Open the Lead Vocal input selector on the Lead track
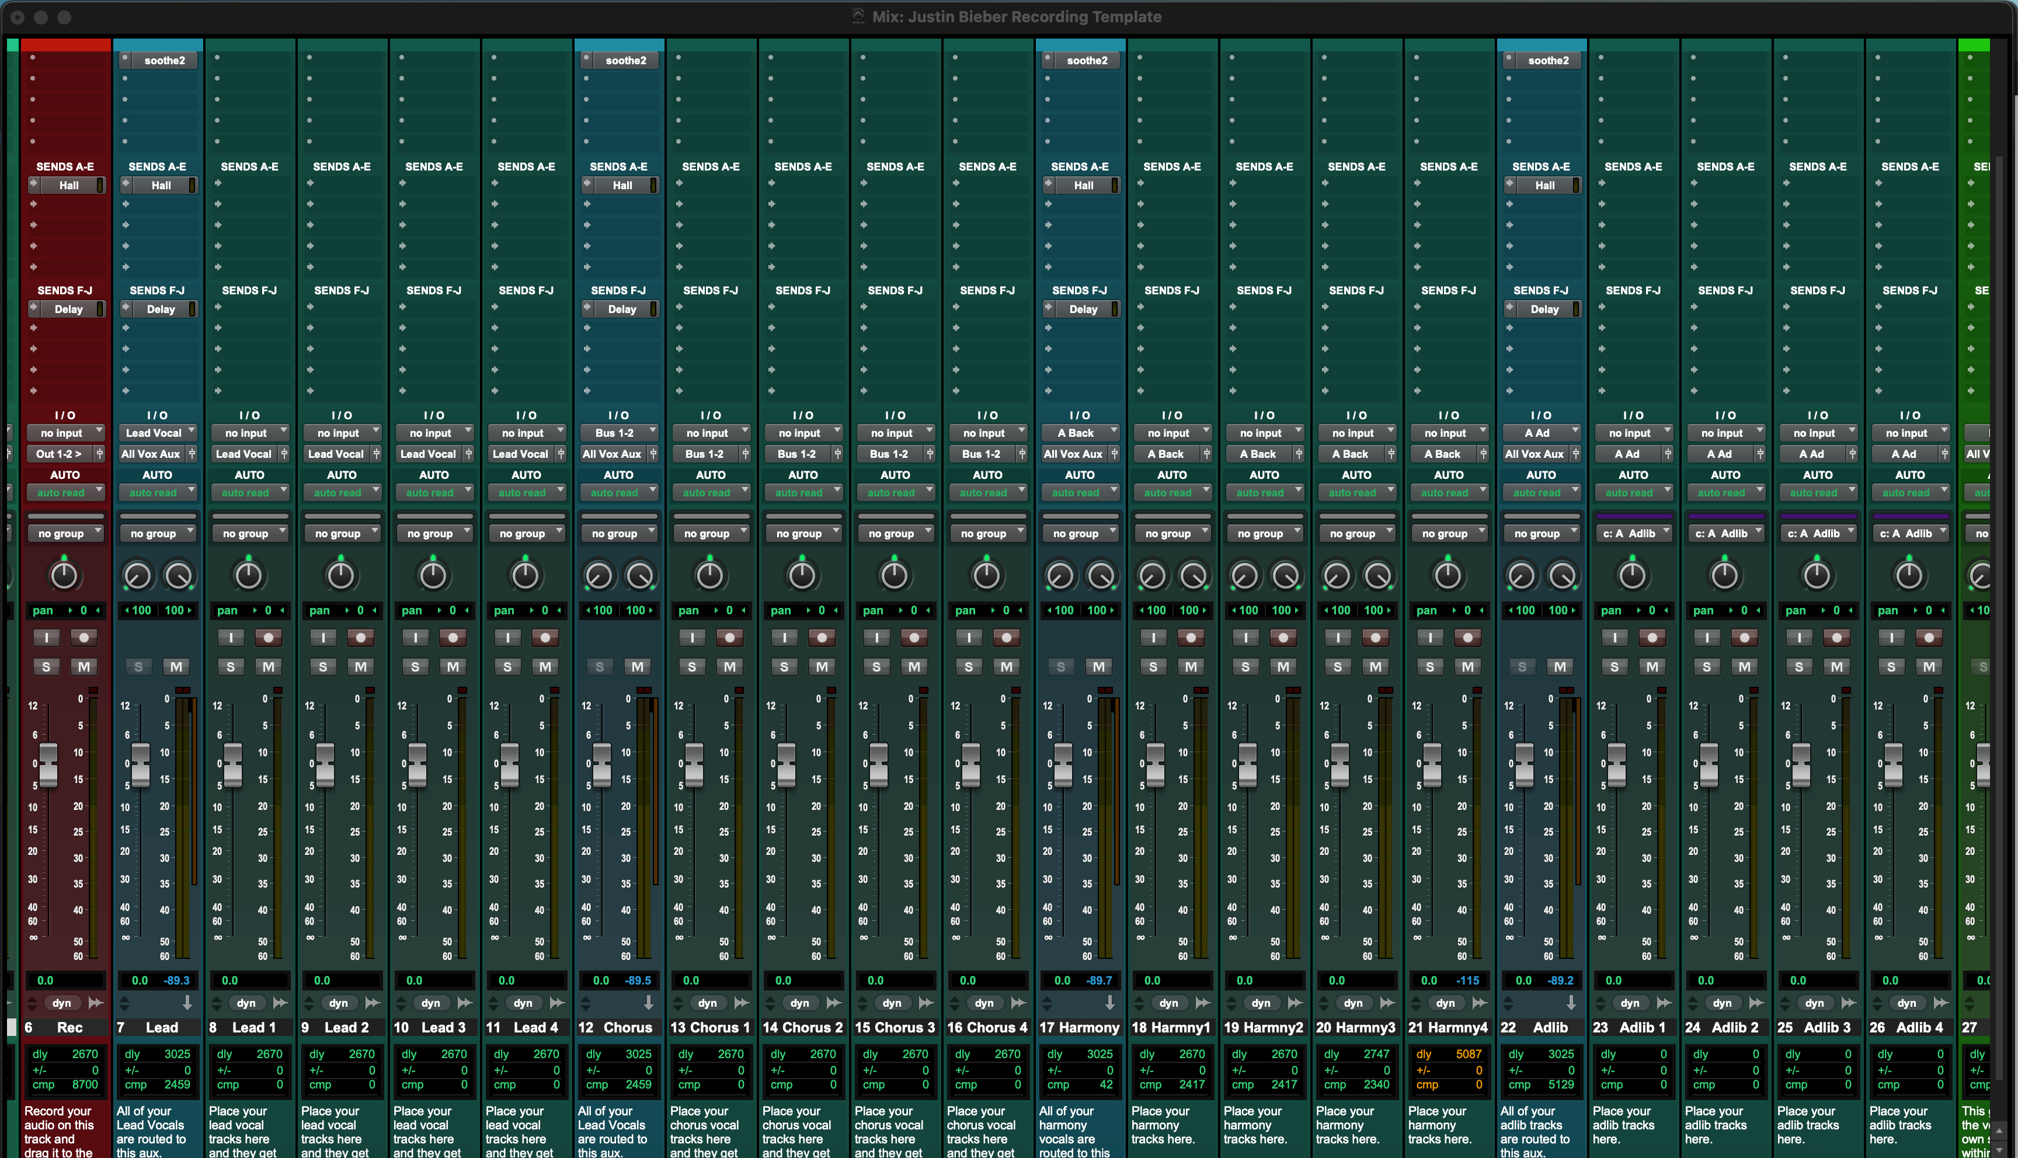 click(158, 432)
